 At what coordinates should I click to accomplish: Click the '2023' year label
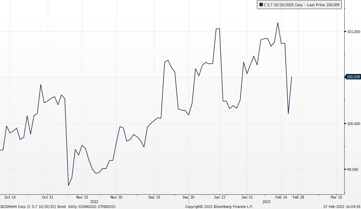tap(267, 202)
